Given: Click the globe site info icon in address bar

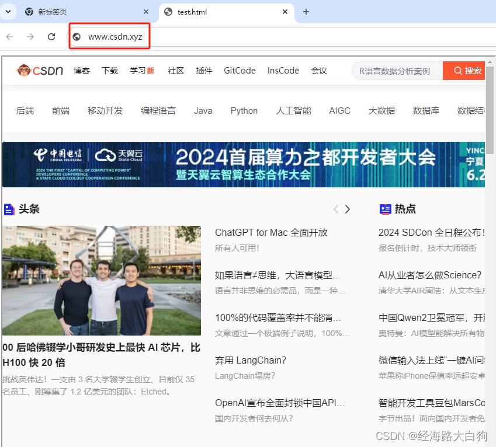Looking at the screenshot, I should (77, 37).
